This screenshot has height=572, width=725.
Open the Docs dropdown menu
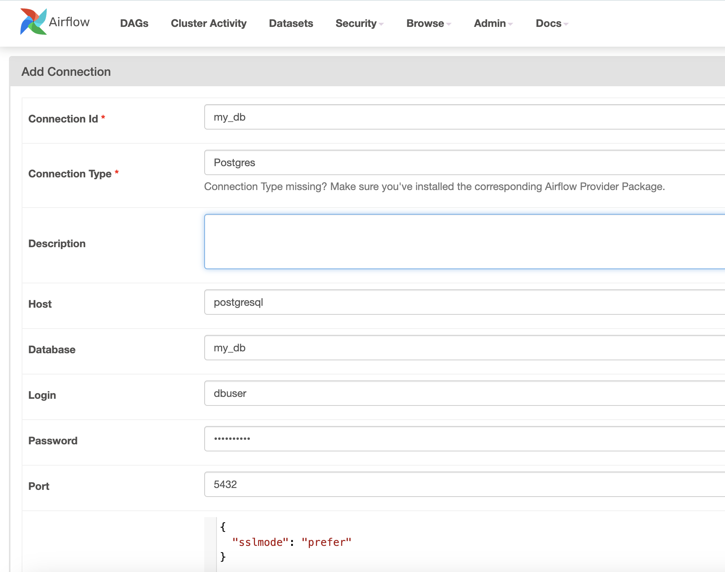[552, 23]
